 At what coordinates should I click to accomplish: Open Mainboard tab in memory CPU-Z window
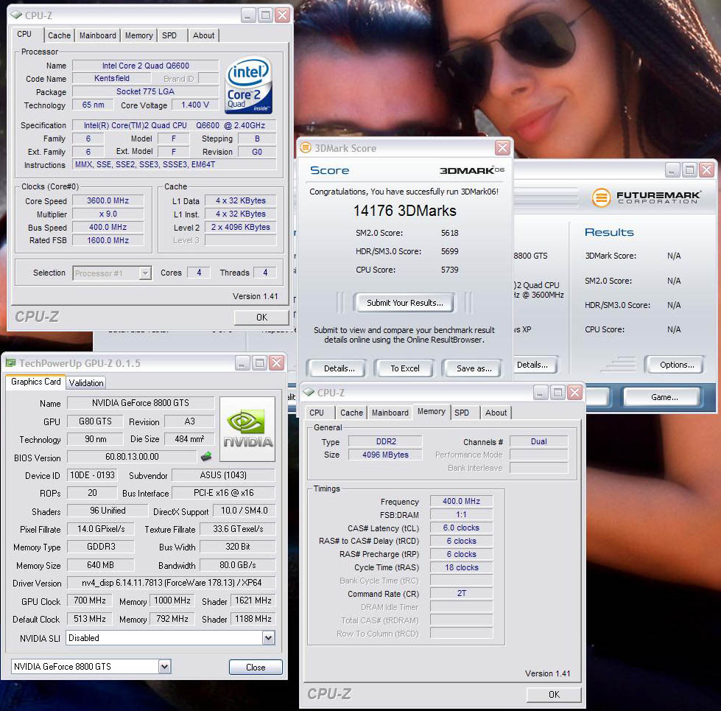(x=390, y=413)
